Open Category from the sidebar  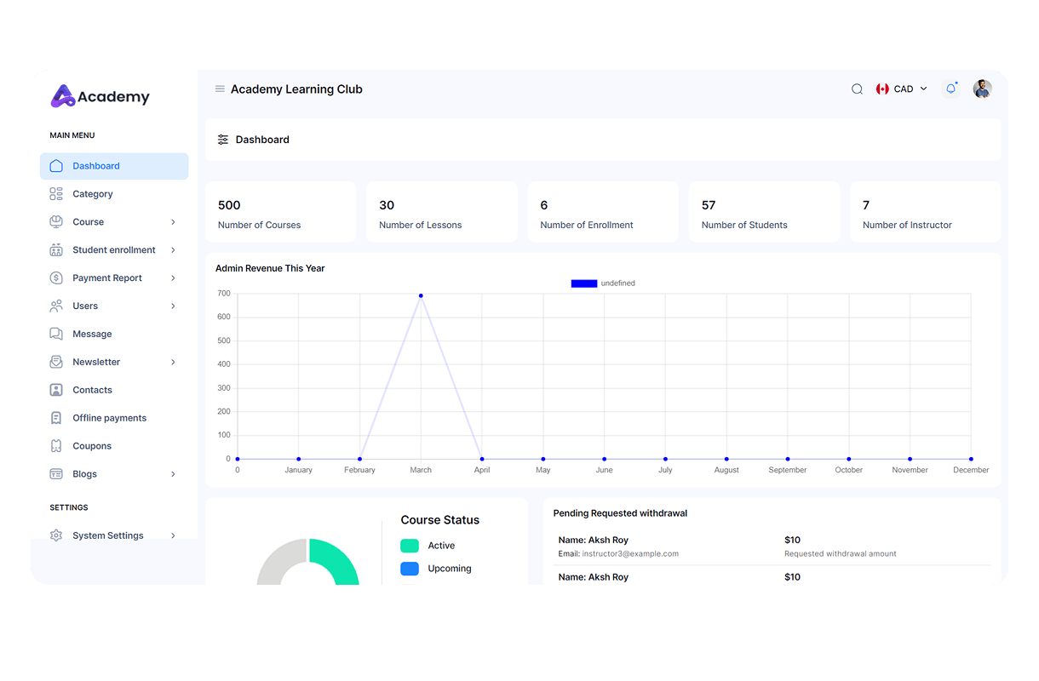(x=92, y=194)
